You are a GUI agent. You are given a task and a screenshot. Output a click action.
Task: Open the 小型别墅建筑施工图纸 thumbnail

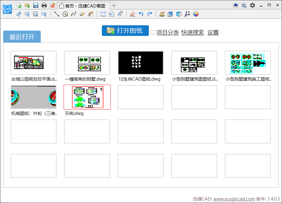tap(248, 63)
